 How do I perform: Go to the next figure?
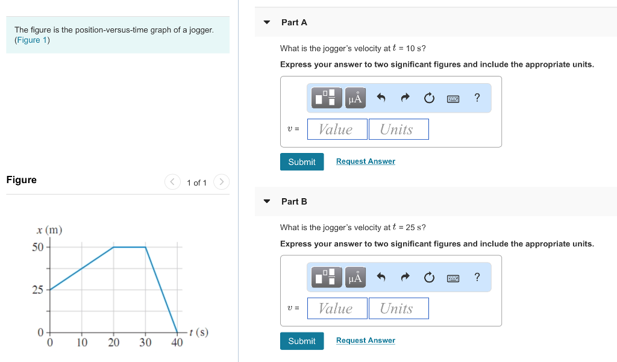pos(222,181)
